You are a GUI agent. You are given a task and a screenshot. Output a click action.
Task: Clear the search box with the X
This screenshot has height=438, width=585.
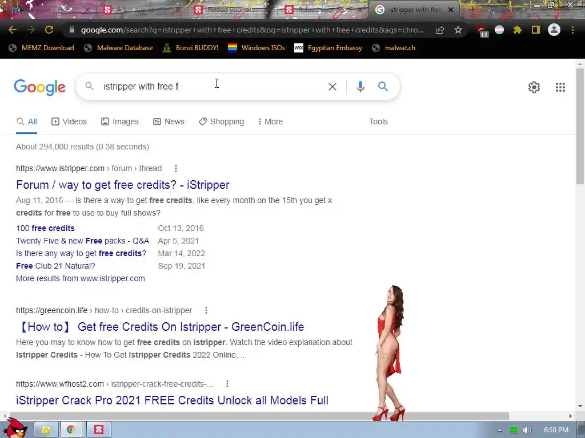[x=332, y=87]
